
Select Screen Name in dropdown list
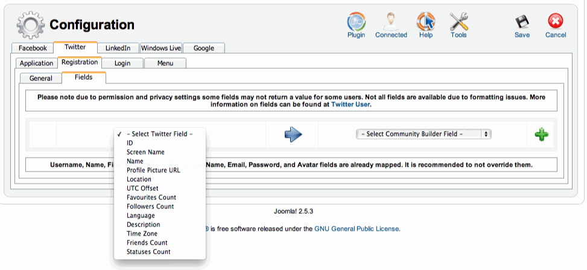160,152
